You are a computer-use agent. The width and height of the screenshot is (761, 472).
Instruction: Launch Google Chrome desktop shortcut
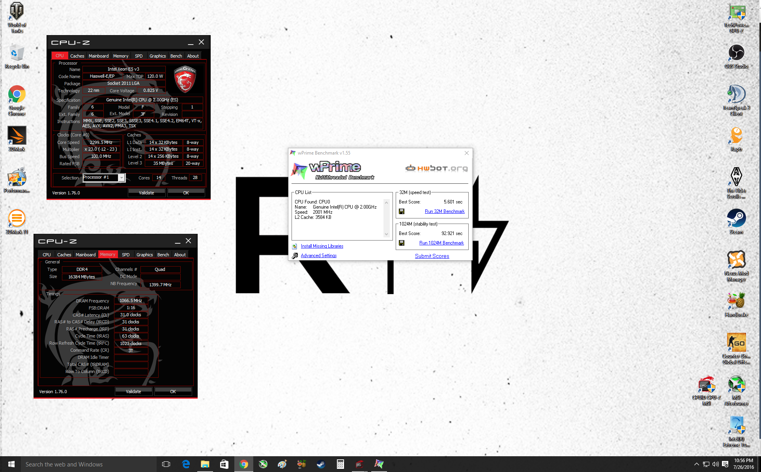(x=17, y=101)
